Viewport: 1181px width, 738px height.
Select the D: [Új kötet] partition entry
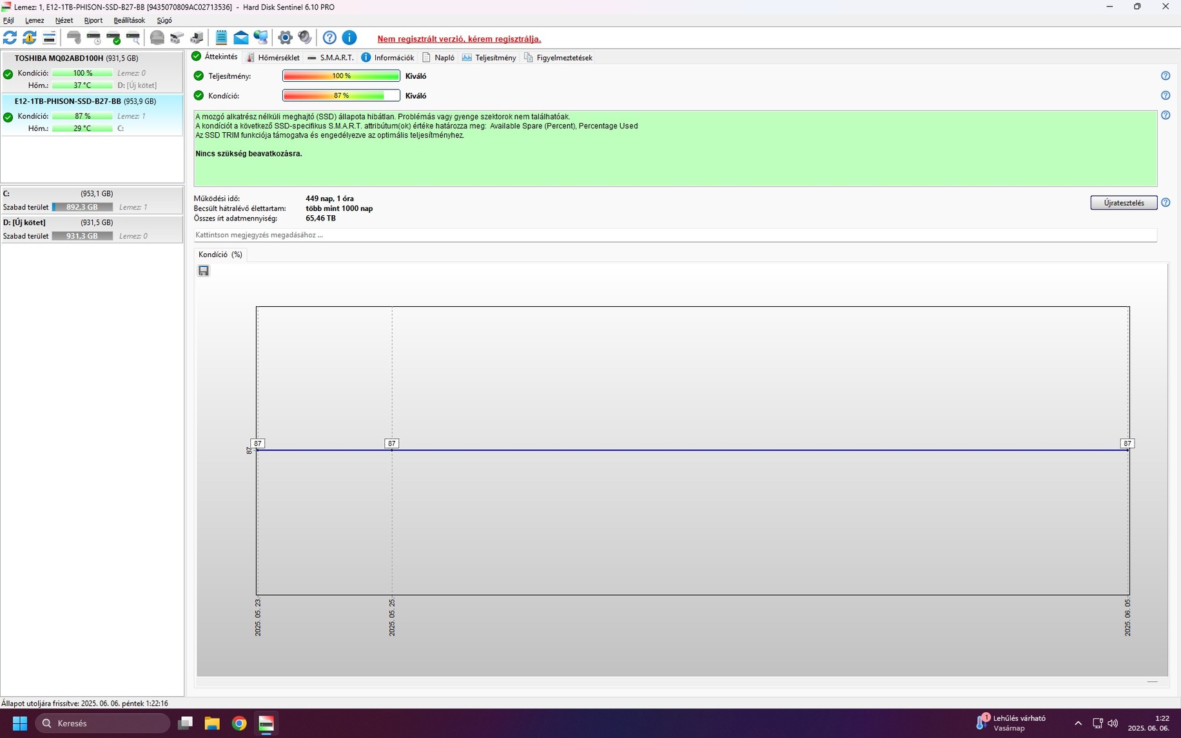[92, 229]
